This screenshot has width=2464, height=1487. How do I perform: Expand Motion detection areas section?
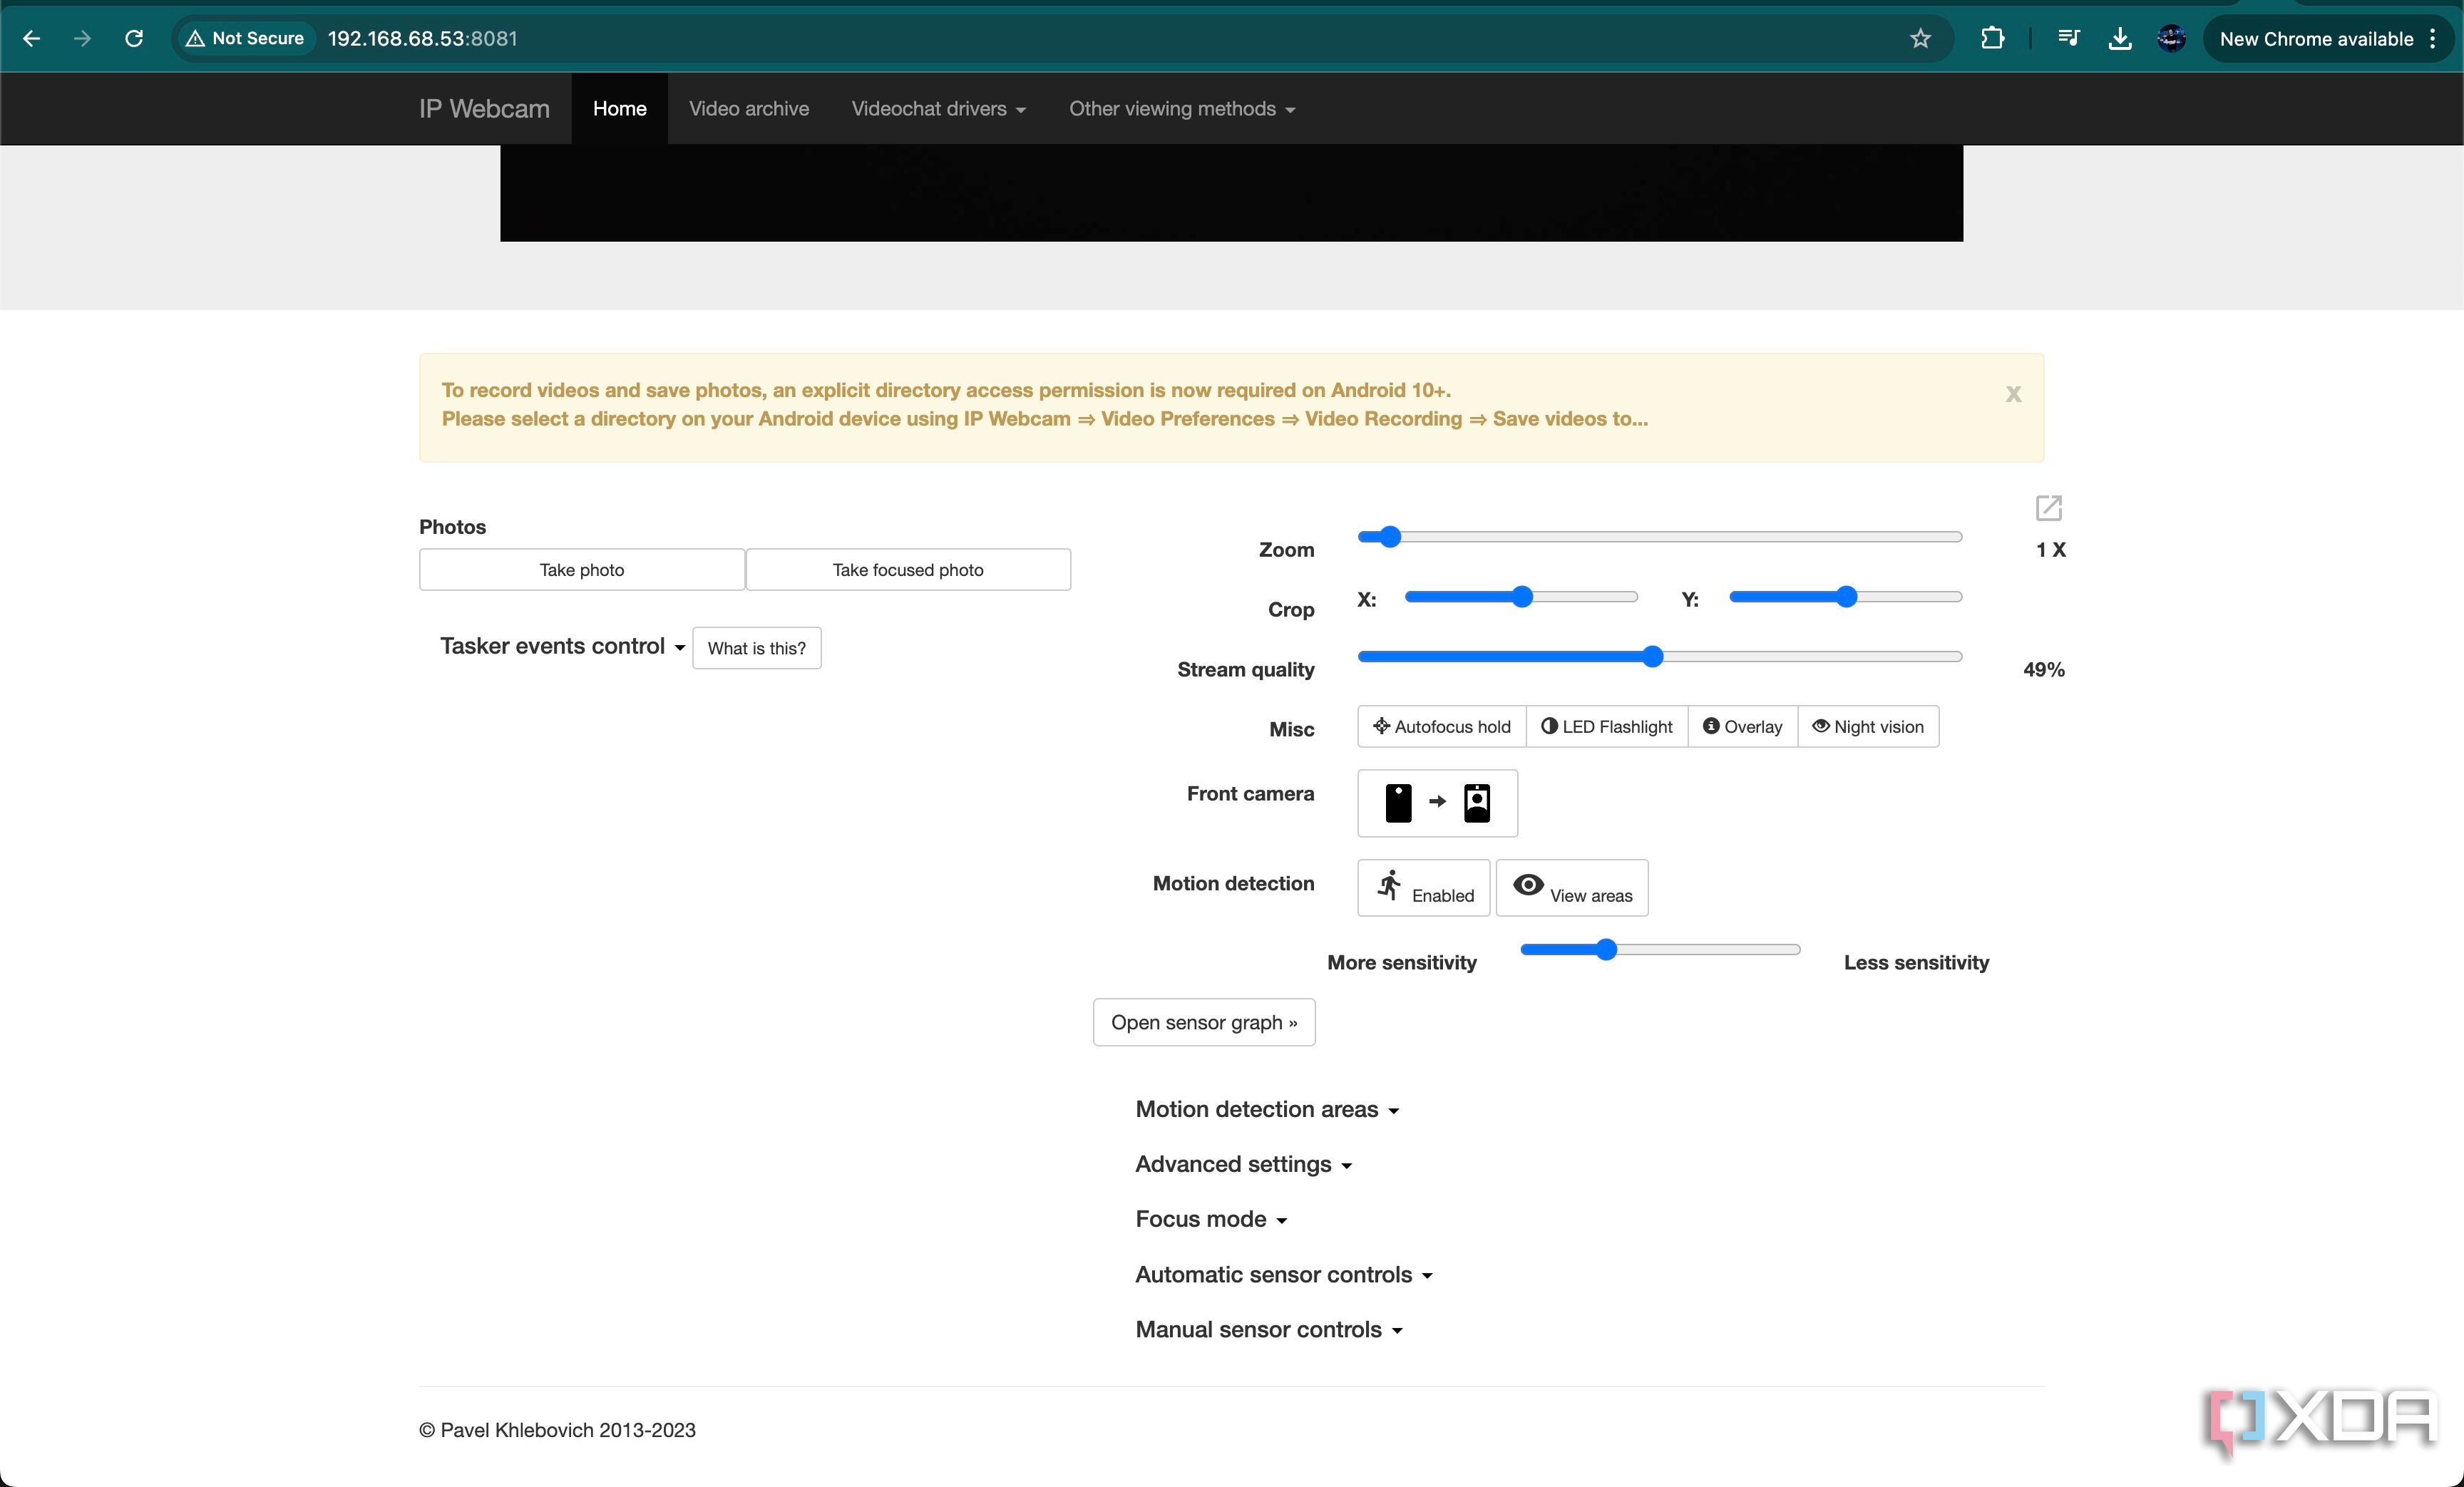point(1266,1109)
